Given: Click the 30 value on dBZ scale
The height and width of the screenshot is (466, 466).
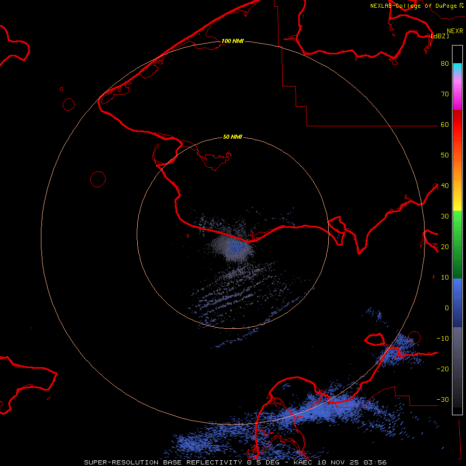Looking at the screenshot, I should (445, 216).
